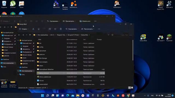
Task: Open Chrome from the taskbar
Action: 128,96
